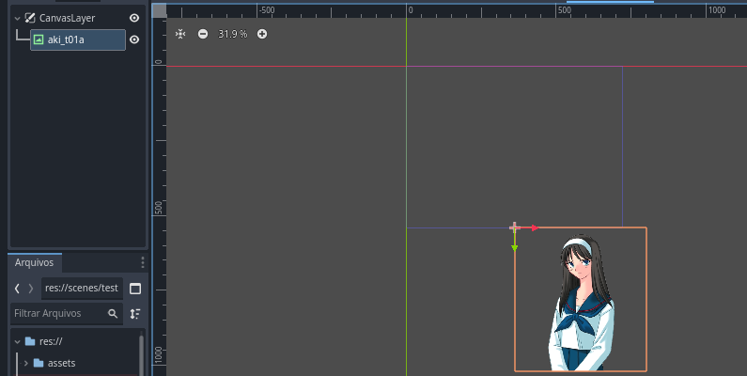Reset zoom via the 31.9 % label
The image size is (747, 376).
232,34
